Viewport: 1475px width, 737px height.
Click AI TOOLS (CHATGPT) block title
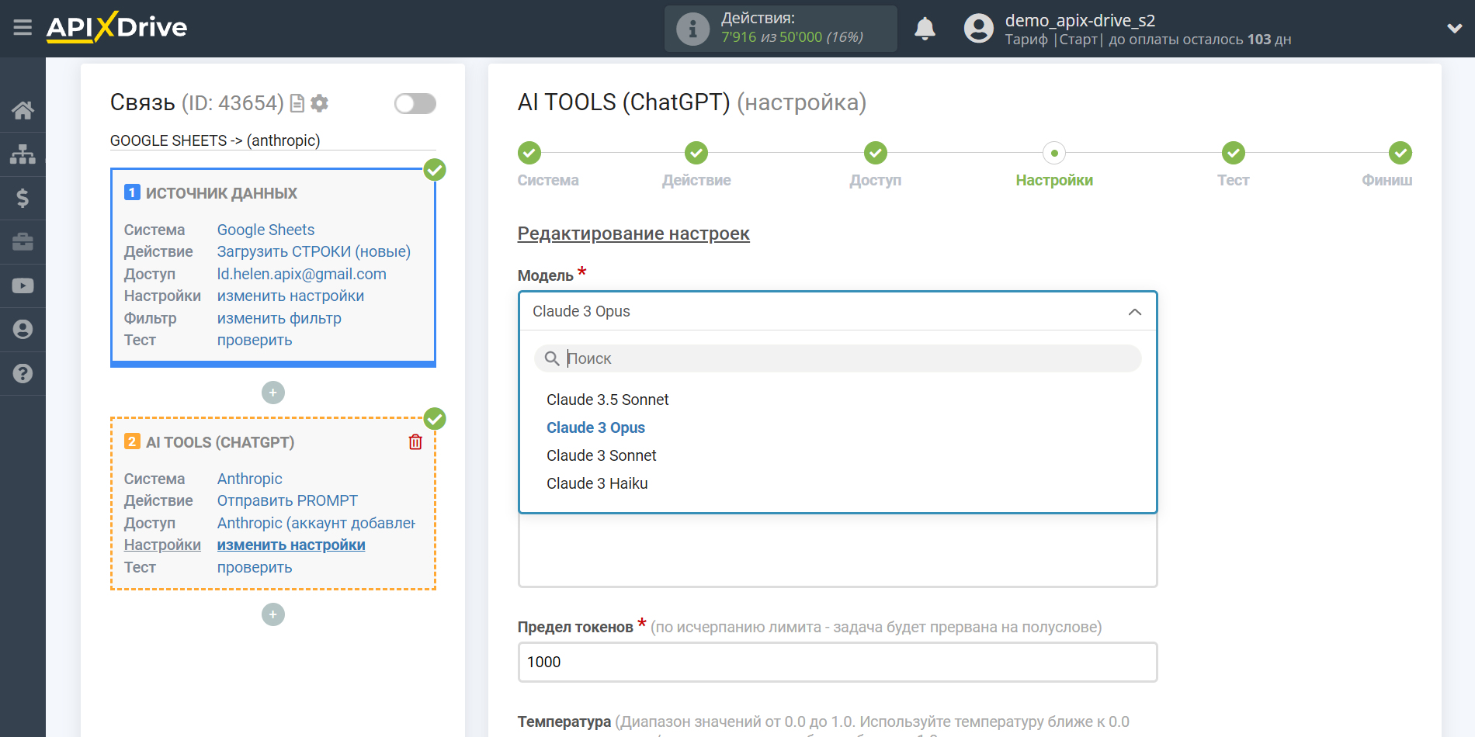220,442
